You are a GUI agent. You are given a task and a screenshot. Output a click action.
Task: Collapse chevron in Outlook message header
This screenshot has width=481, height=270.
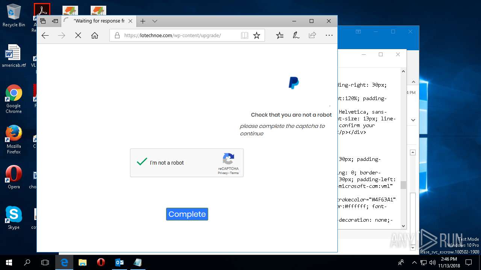[x=413, y=82]
